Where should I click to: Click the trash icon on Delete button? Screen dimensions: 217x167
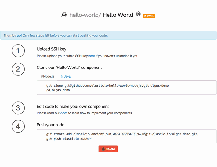103,149
